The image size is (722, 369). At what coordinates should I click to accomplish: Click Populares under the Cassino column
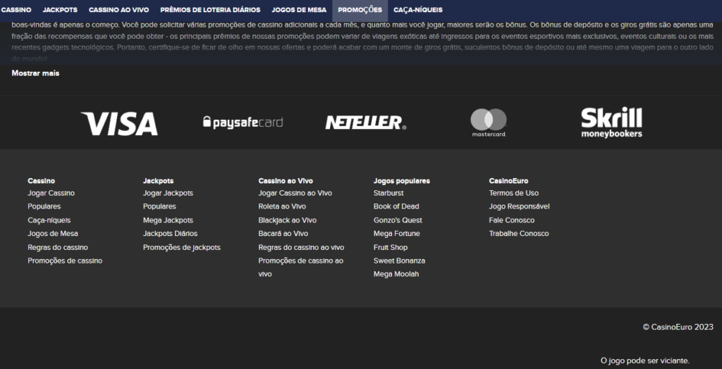[44, 206]
